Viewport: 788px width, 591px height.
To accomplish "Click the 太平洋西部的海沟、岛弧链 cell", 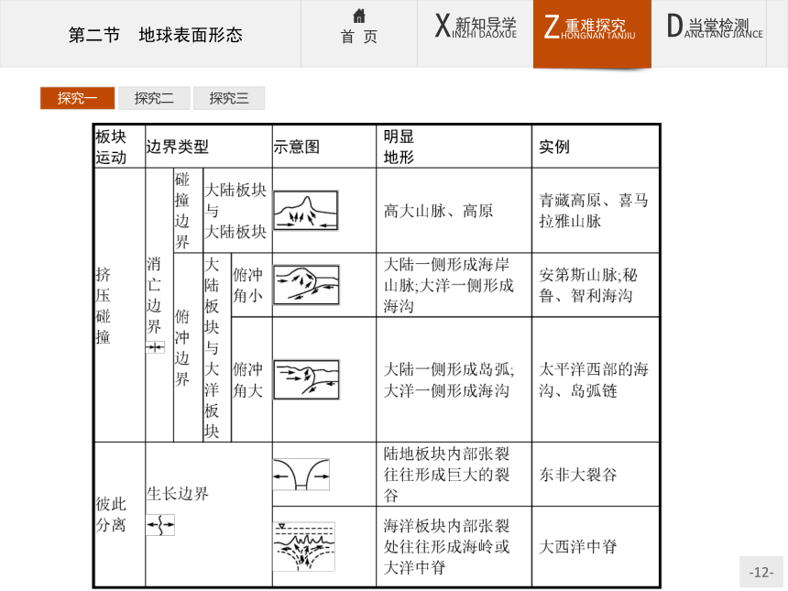I will coord(596,379).
